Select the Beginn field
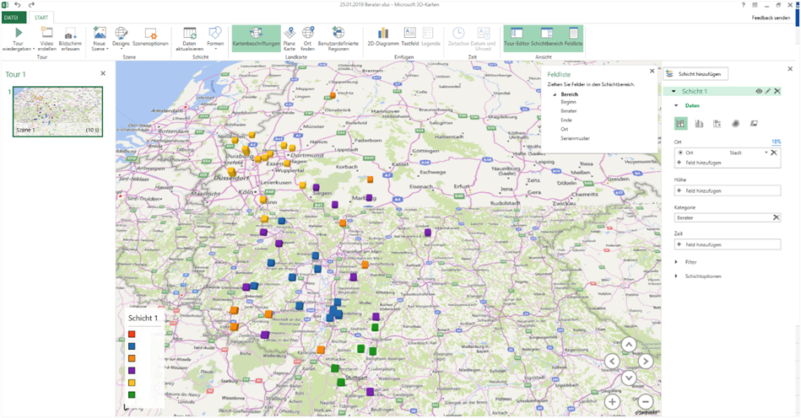 569,102
